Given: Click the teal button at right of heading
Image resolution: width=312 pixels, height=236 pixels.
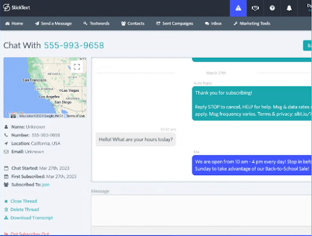Looking at the screenshot, I should pyautogui.click(x=308, y=46).
